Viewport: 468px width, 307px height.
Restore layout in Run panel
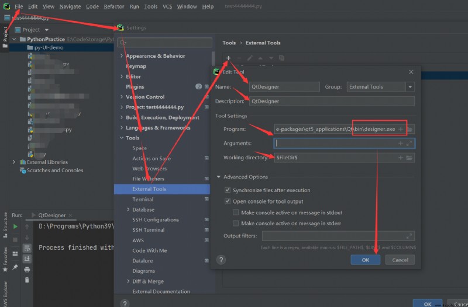(15, 253)
